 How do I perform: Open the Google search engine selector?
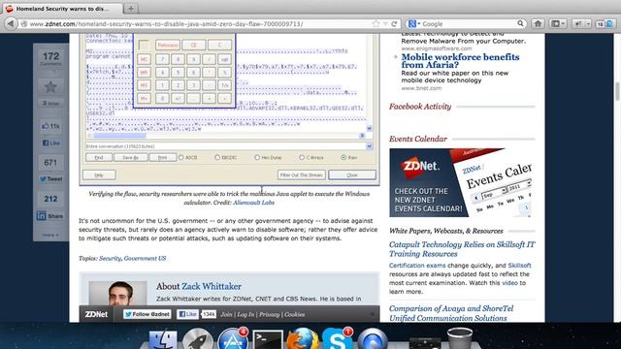(x=414, y=23)
